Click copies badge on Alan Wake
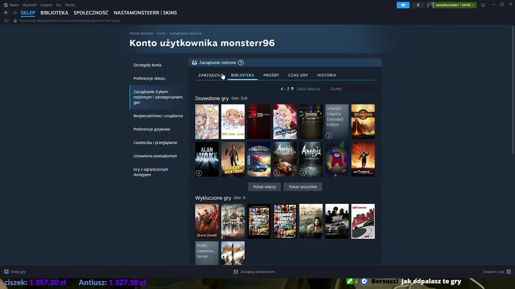The image size is (515, 289). pos(198,173)
